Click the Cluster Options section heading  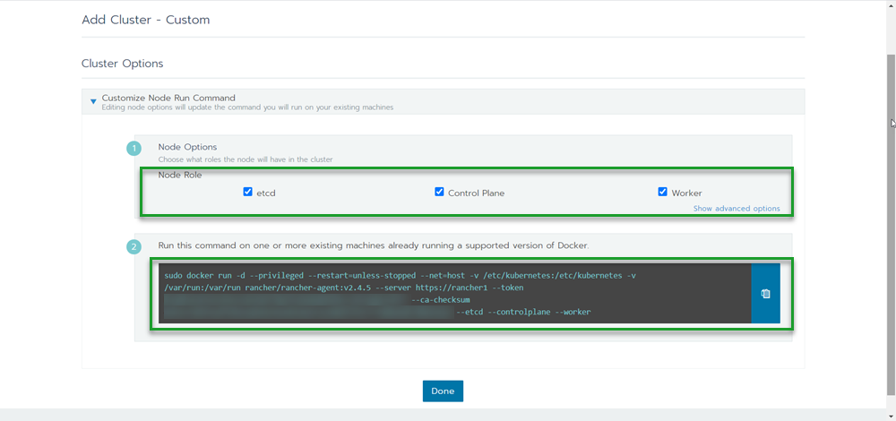122,64
